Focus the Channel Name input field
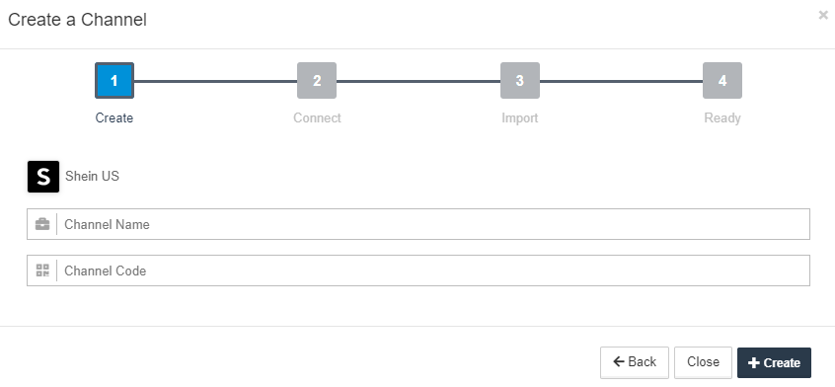 [418, 224]
